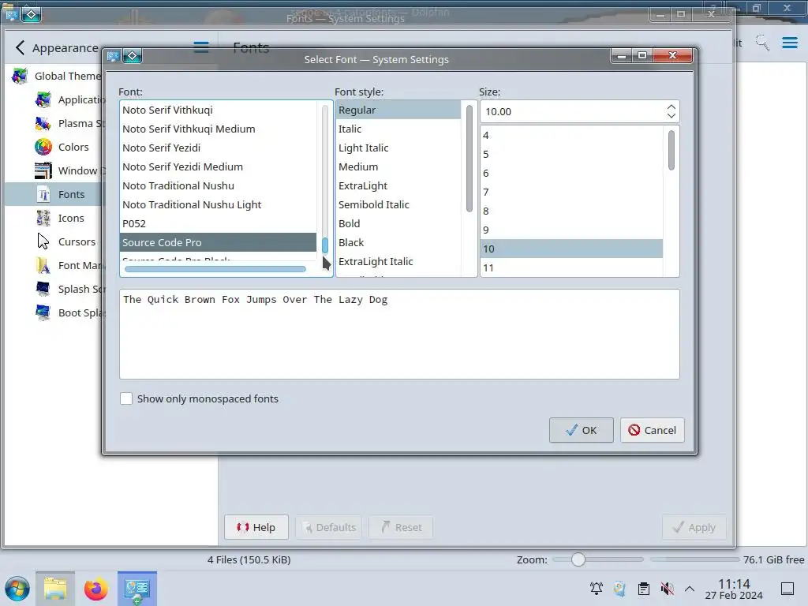Launch Firefox from the taskbar
Viewport: 808px width, 606px height.
click(95, 589)
